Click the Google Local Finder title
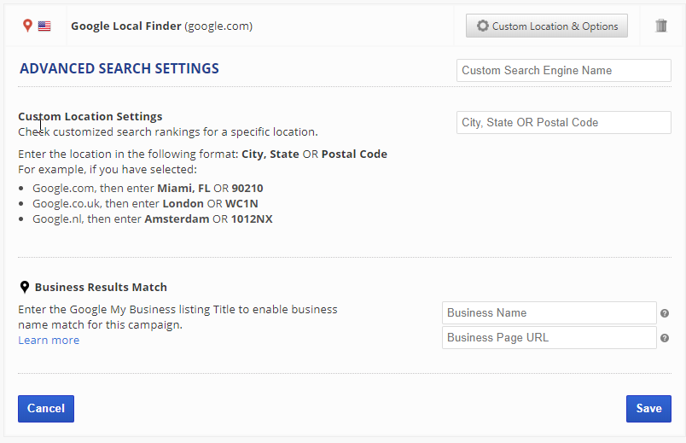Screen dimensions: 686x443 126,26
